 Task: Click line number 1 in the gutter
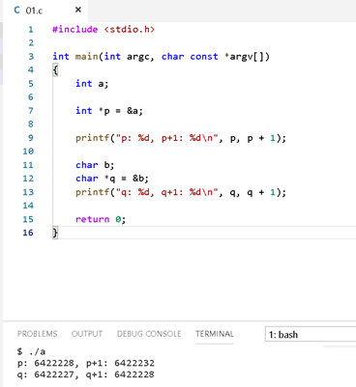(x=31, y=30)
